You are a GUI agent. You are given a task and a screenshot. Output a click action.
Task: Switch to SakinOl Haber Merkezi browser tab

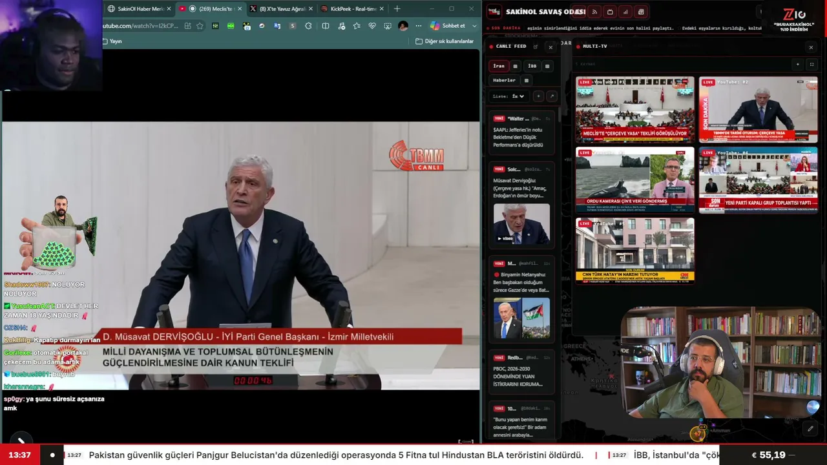click(x=140, y=8)
